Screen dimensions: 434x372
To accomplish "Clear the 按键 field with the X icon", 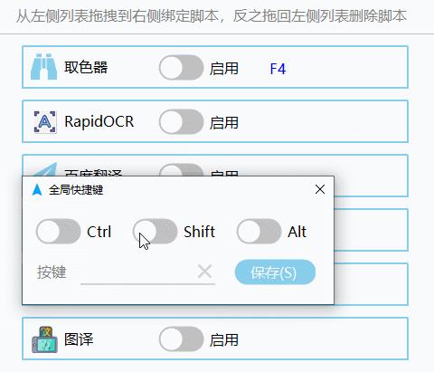I will (x=204, y=272).
